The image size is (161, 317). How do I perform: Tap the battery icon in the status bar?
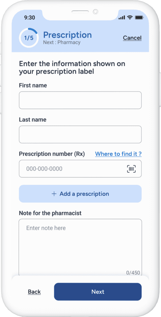139,18
